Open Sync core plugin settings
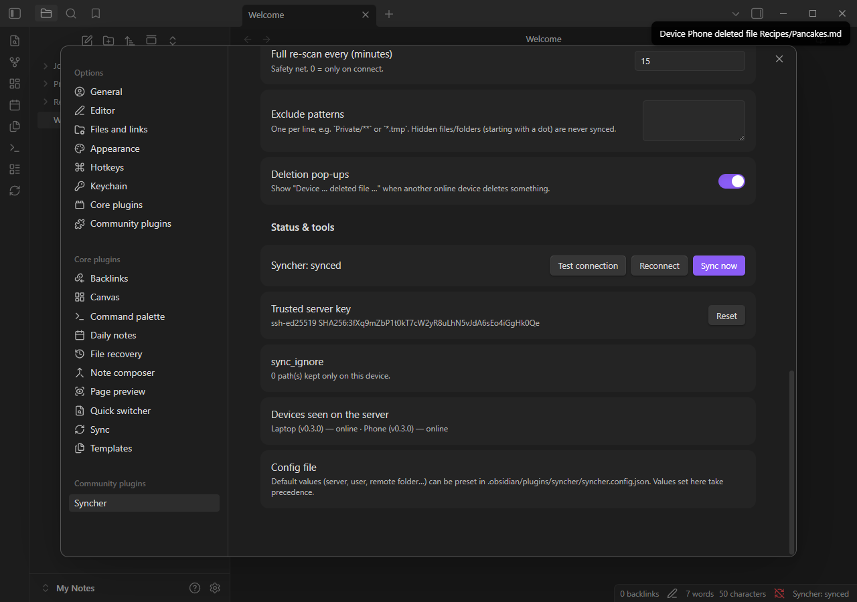 (144, 429)
